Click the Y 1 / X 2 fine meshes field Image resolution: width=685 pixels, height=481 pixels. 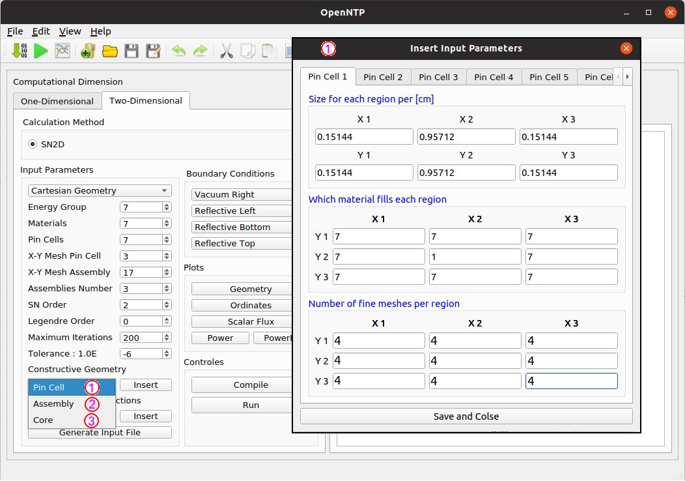click(x=475, y=341)
